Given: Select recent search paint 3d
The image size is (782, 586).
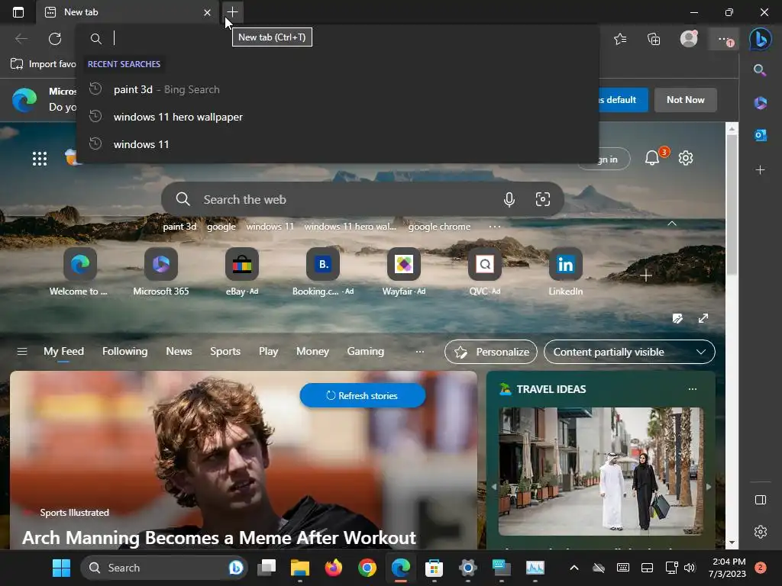Looking at the screenshot, I should pos(338,90).
